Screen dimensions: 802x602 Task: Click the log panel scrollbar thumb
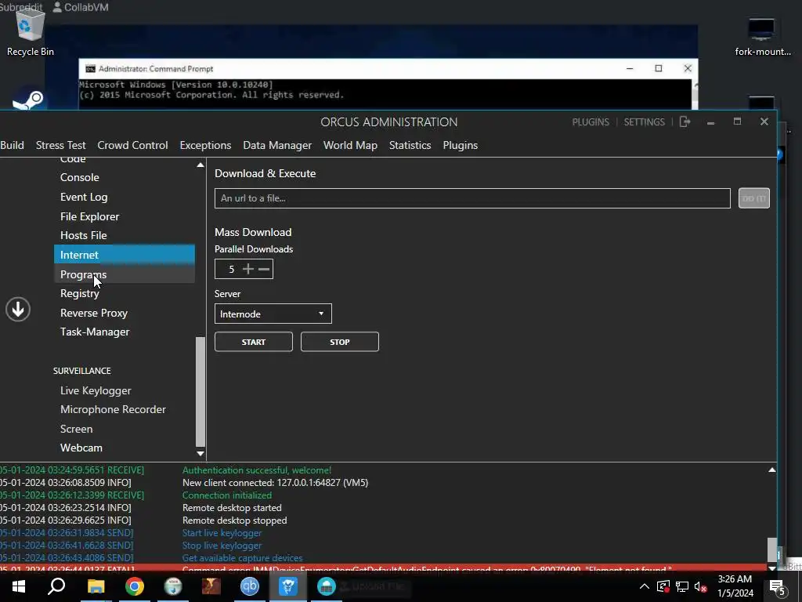tap(772, 549)
